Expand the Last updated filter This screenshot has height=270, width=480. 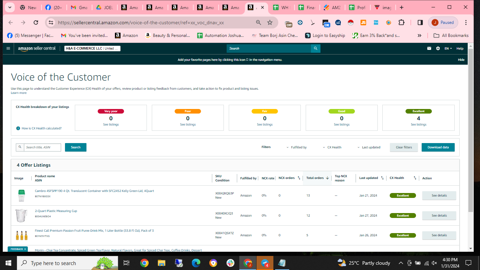[x=369, y=147]
